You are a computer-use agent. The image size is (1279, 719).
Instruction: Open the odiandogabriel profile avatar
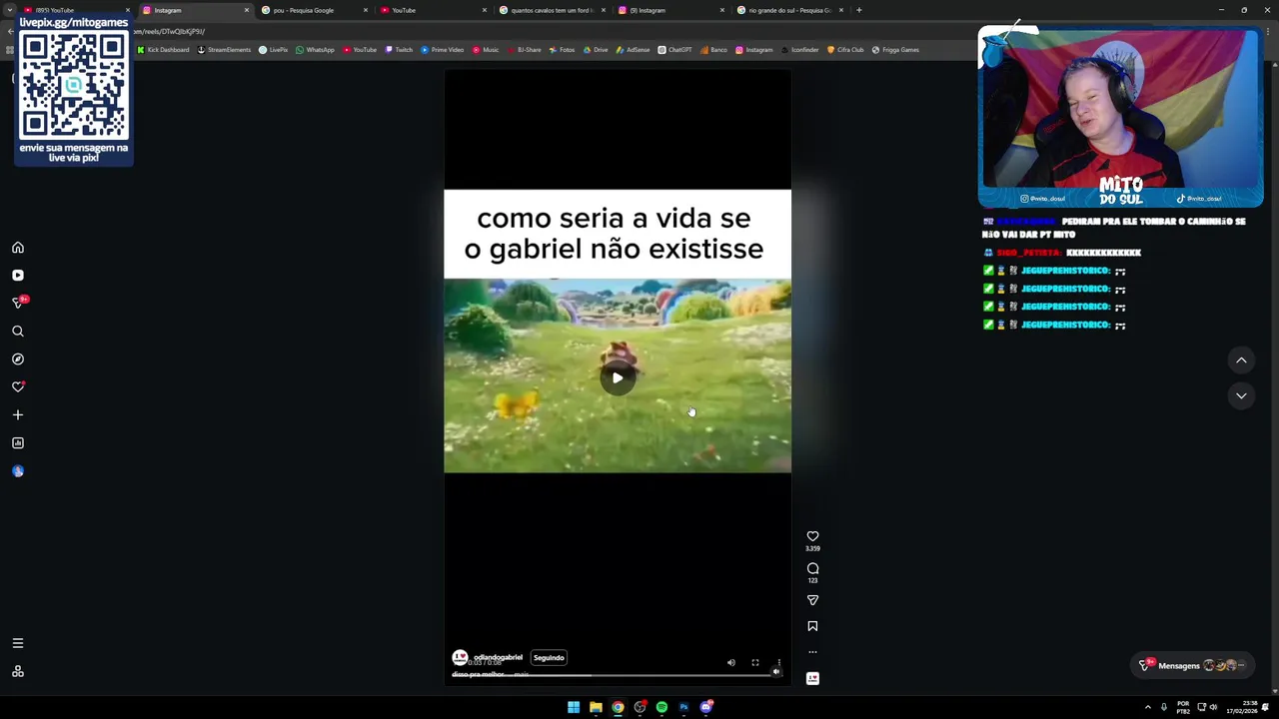460,657
